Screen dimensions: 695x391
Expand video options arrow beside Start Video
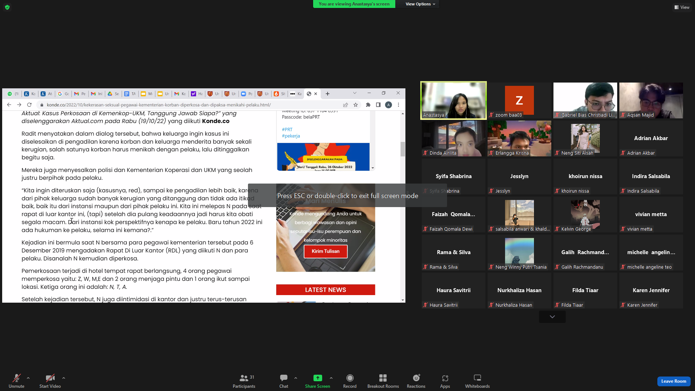coord(64,378)
